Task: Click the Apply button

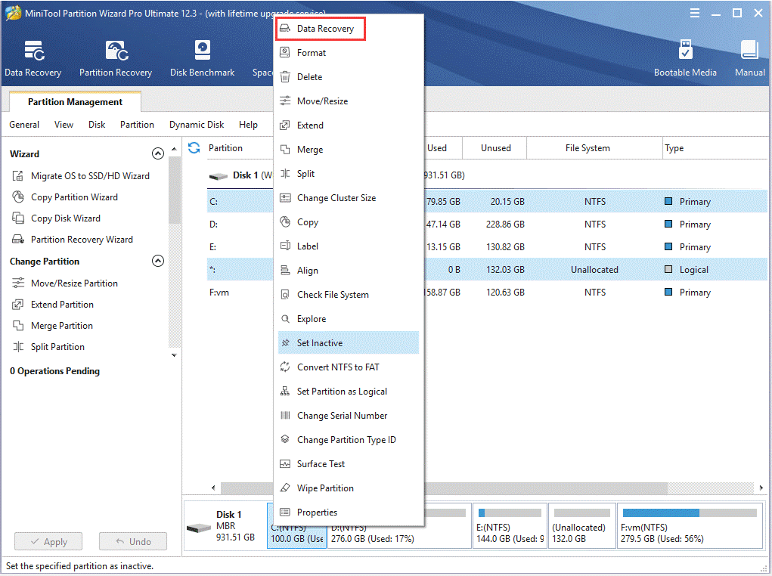Action: tap(48, 541)
